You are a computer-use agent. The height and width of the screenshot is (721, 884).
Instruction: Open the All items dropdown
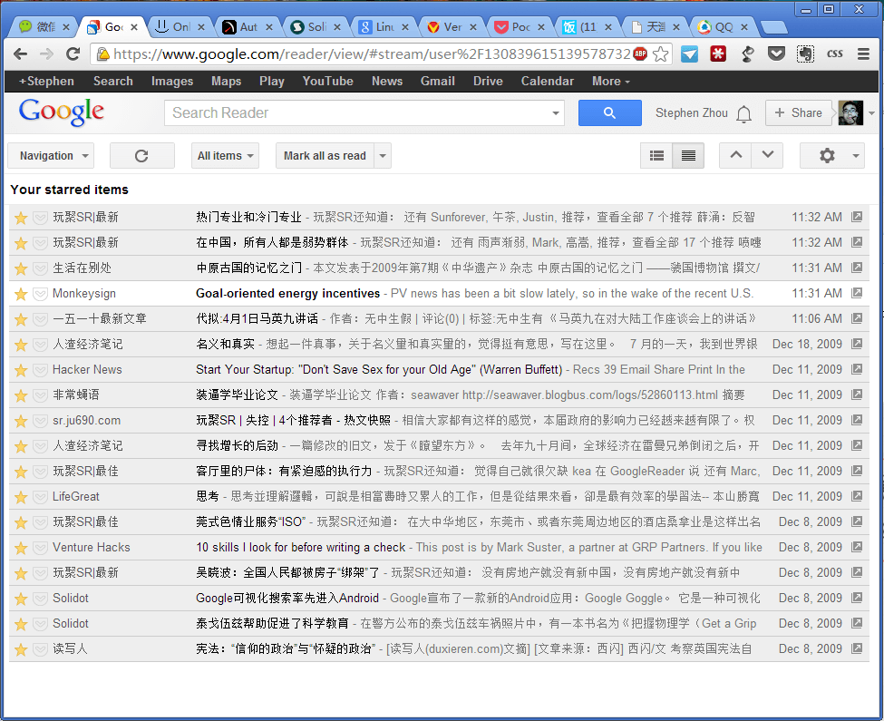click(x=225, y=156)
